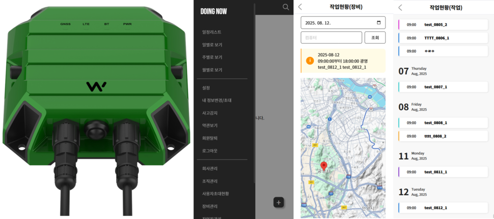This screenshot has height=219, width=494.
Task: Go back from 작업현황(작업) screen
Action: pyautogui.click(x=400, y=8)
